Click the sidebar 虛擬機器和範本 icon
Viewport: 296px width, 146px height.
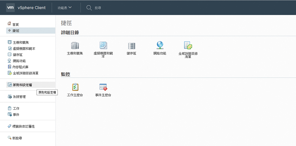point(10,48)
